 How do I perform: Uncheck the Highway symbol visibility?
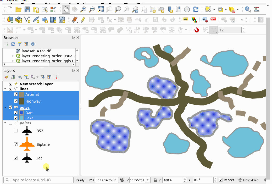click(16, 101)
